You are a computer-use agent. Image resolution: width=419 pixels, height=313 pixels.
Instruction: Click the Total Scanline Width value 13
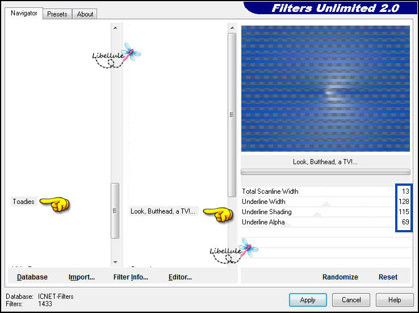(405, 191)
